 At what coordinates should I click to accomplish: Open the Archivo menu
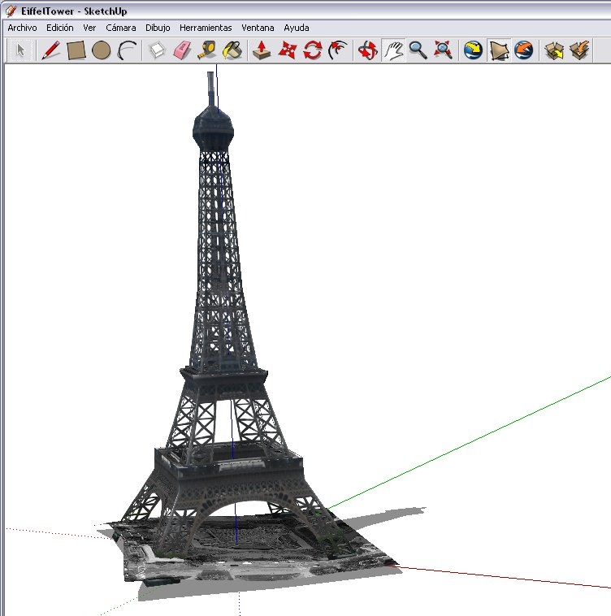(23, 28)
